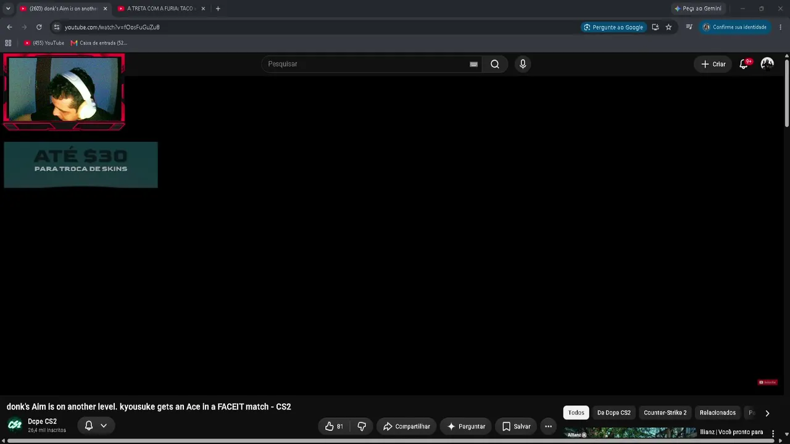Like the video with thumbs up
790x444 pixels.
334,426
